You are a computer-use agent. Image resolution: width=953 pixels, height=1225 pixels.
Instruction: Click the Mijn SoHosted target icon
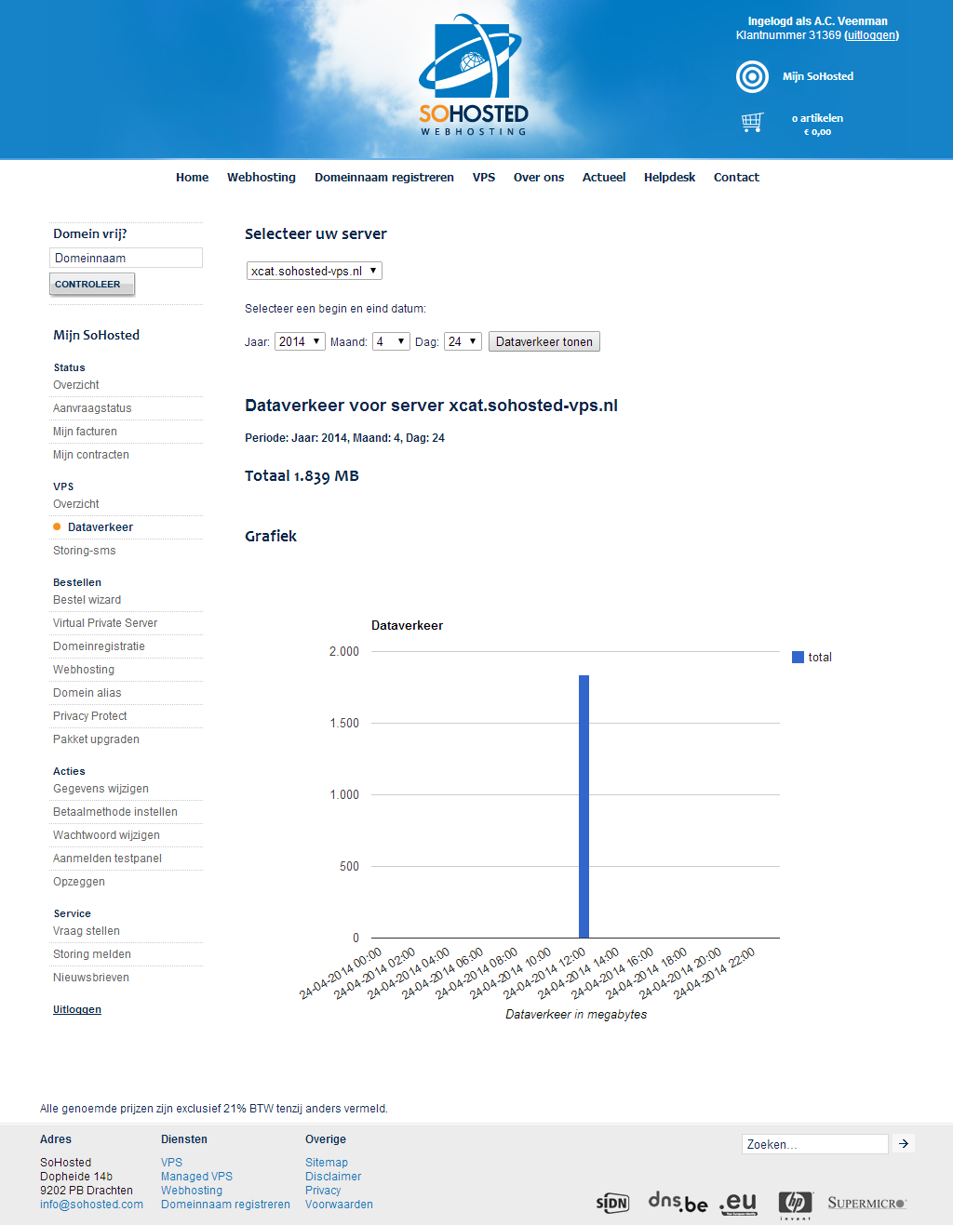752,76
